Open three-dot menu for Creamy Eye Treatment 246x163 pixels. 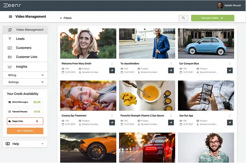[x=112, y=116]
